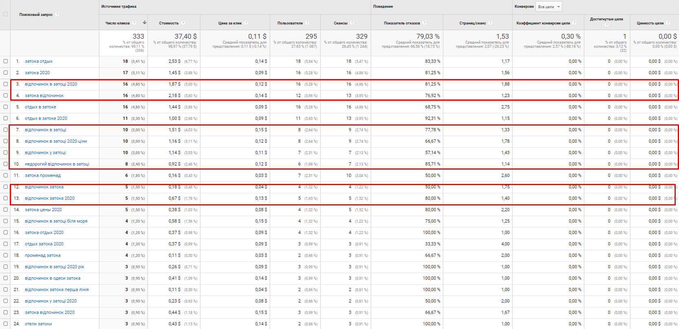The height and width of the screenshot is (329, 679).
Task: Open help icon next to Сеансы
Action: click(x=352, y=23)
